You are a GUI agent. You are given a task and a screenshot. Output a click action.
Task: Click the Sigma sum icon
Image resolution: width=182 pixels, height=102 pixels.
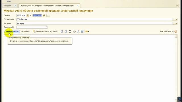click(x=70, y=31)
